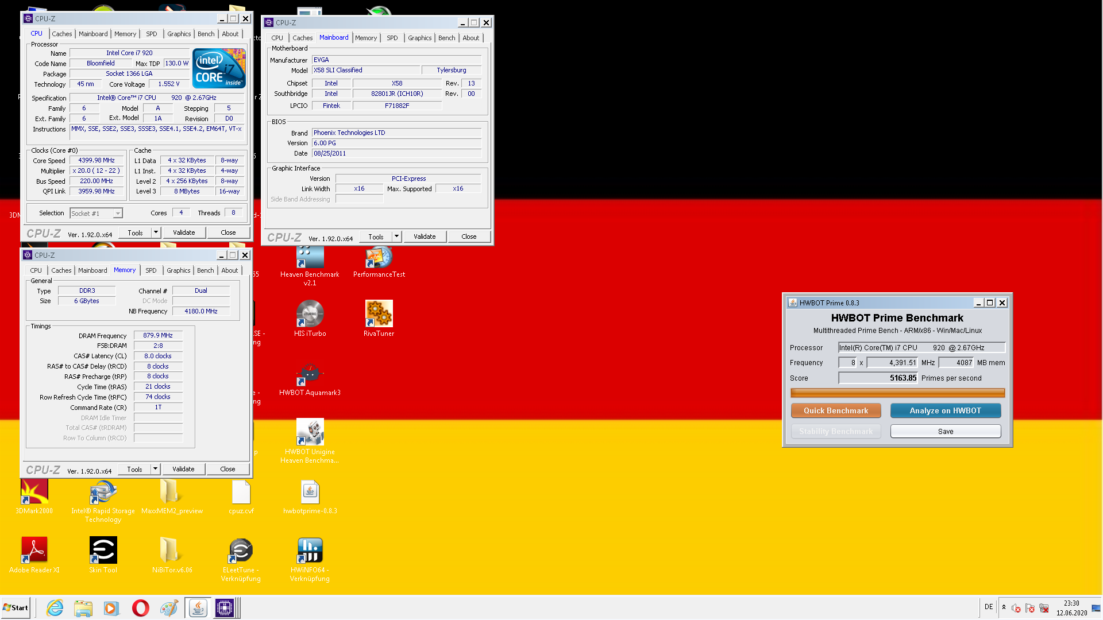This screenshot has height=620, width=1103.
Task: Open Tools dropdown arrow in Memory window
Action: [155, 469]
